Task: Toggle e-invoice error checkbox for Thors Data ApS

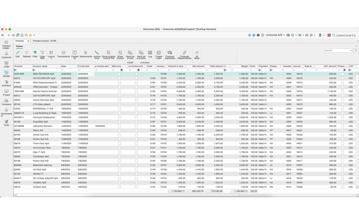Action: [136, 143]
